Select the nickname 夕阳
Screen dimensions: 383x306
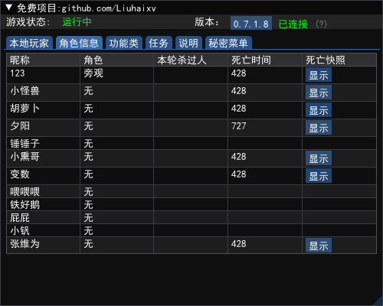point(20,126)
